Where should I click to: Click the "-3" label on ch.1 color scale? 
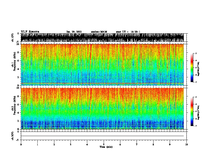tap(195, 53)
